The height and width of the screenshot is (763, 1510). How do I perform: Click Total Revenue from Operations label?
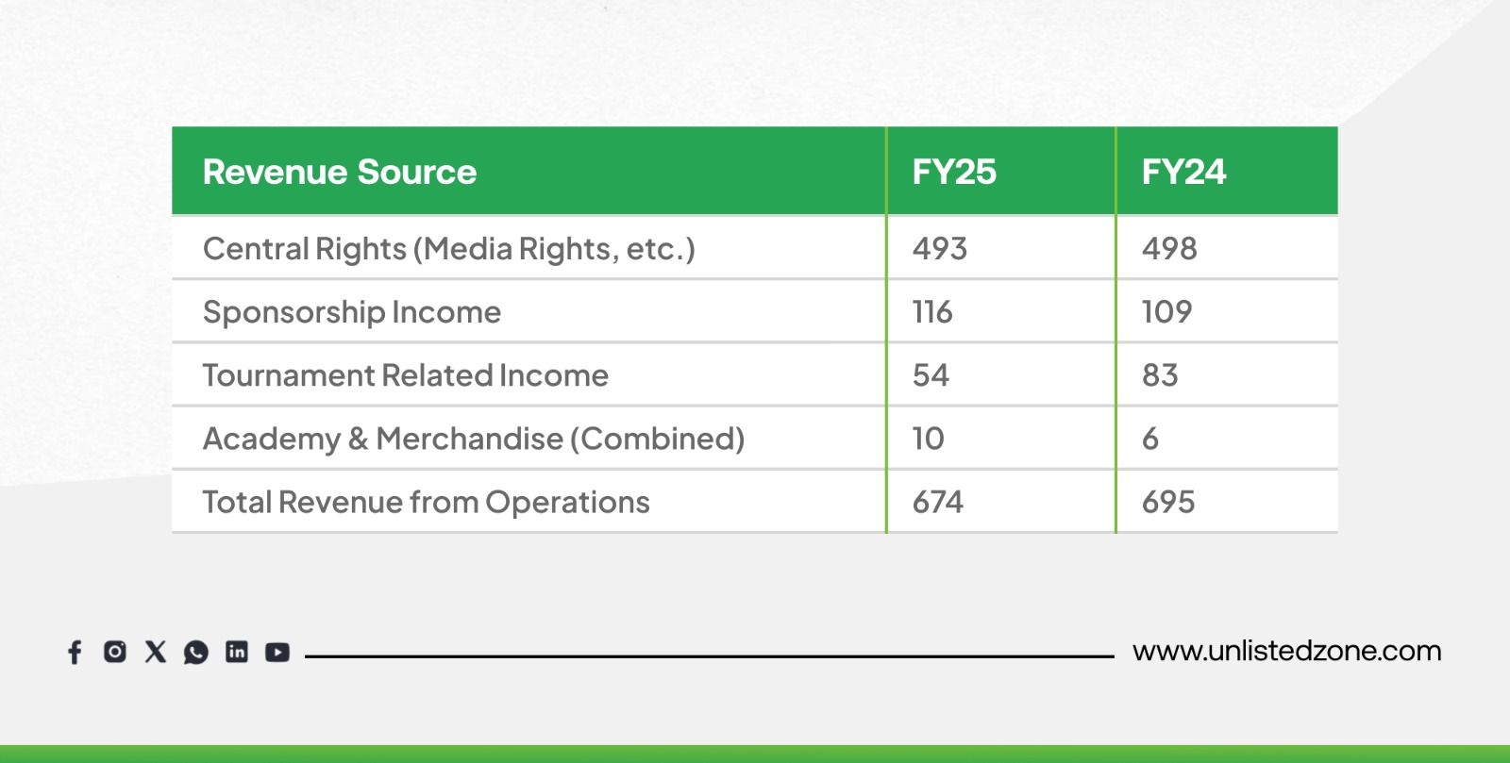pyautogui.click(x=426, y=502)
